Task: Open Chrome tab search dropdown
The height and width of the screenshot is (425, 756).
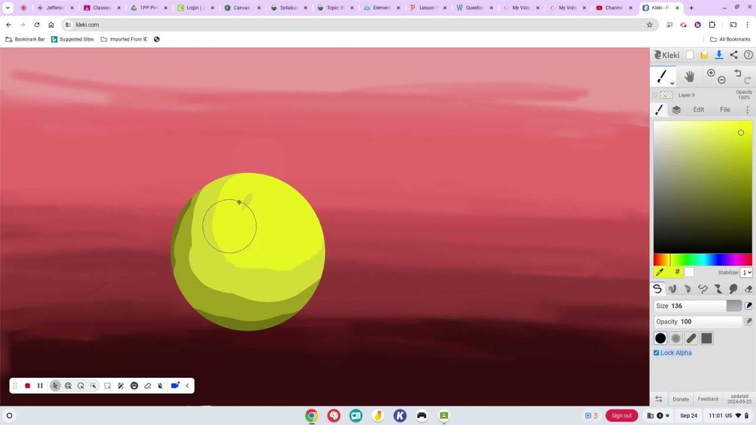Action: [8, 8]
